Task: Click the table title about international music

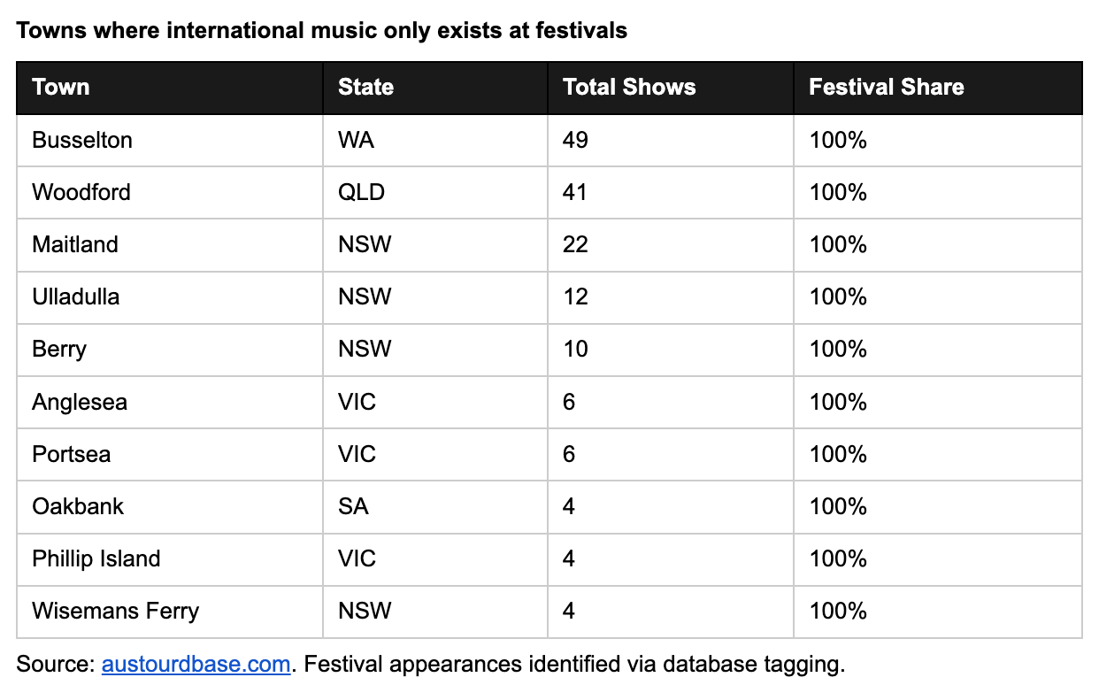Action: 322,30
